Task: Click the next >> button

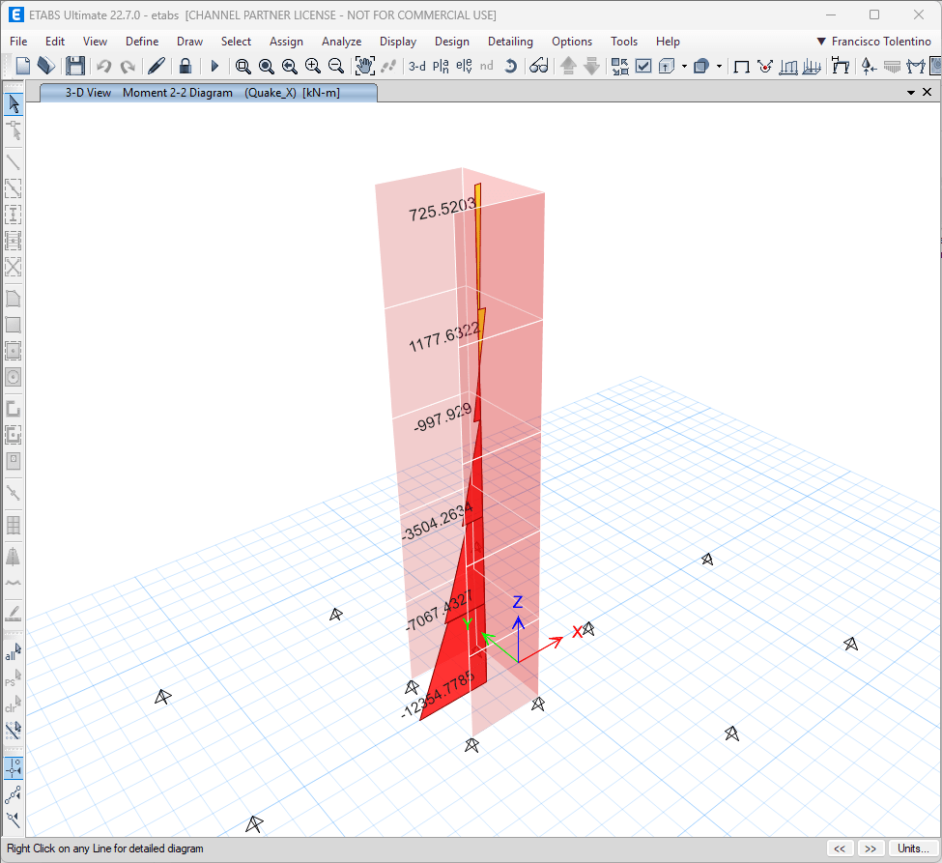Action: pos(871,849)
